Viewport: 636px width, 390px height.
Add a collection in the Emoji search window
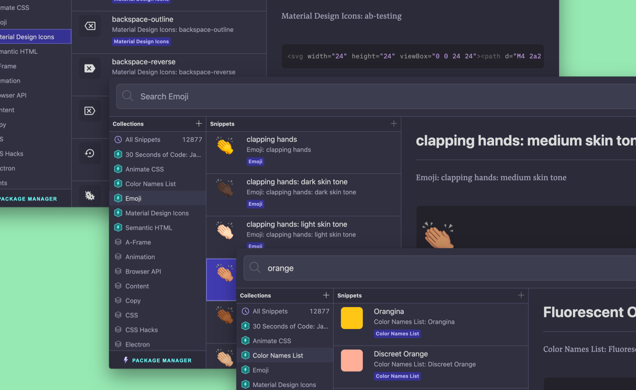coord(199,124)
